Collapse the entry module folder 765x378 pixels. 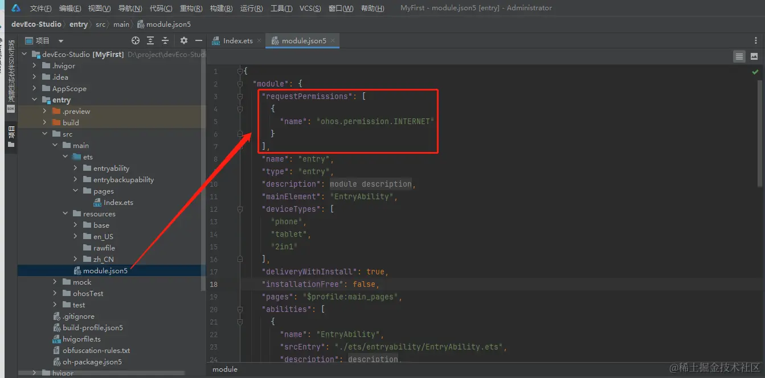(x=35, y=100)
